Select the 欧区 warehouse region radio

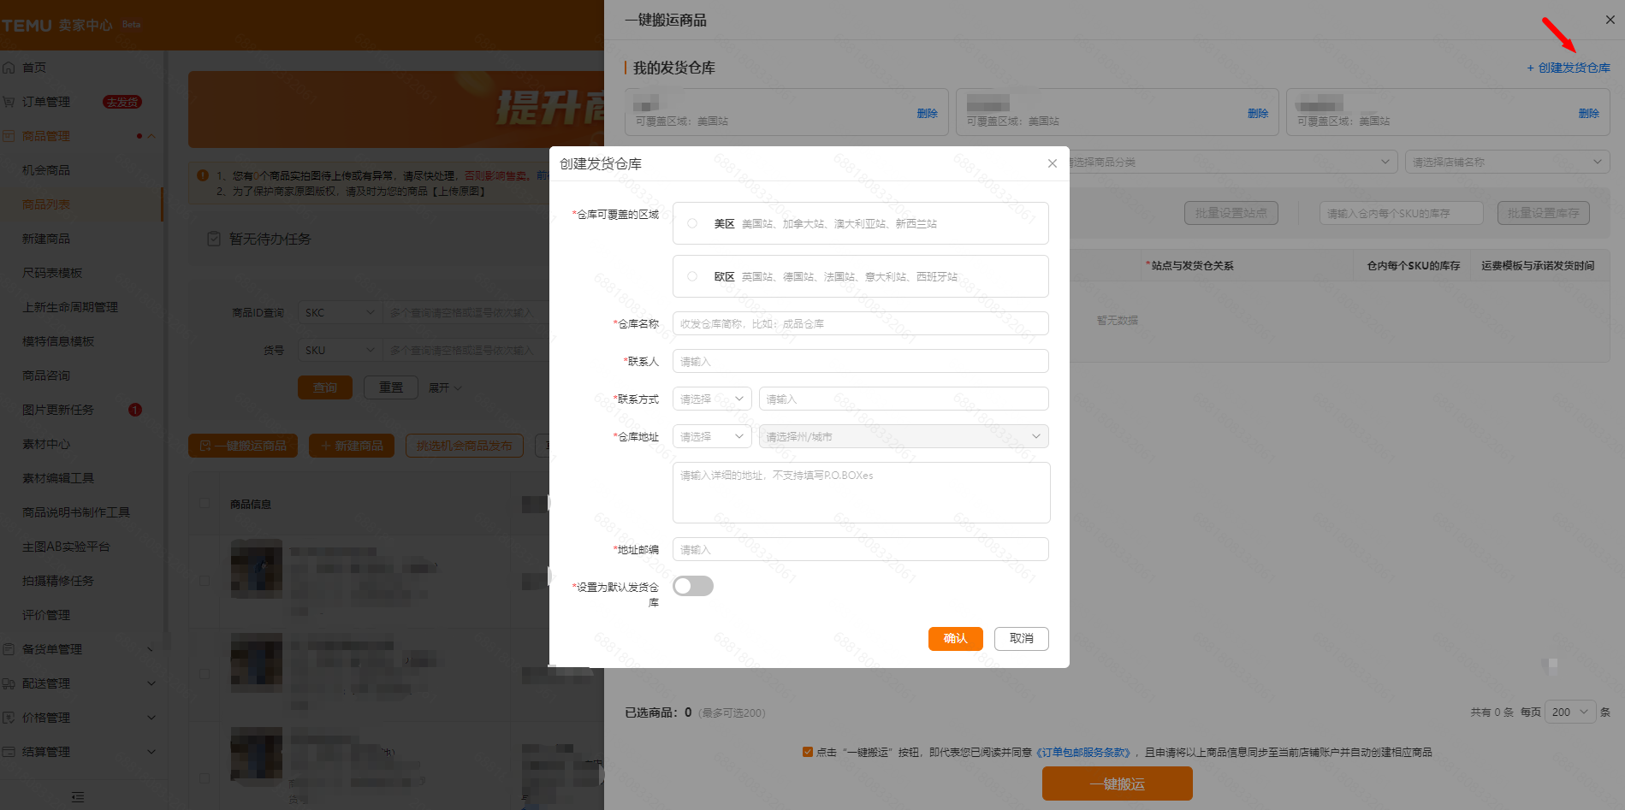coord(692,276)
